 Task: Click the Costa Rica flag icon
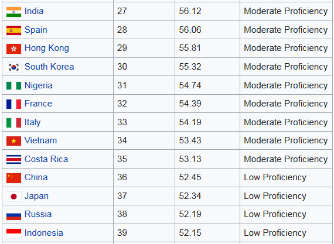[13, 159]
